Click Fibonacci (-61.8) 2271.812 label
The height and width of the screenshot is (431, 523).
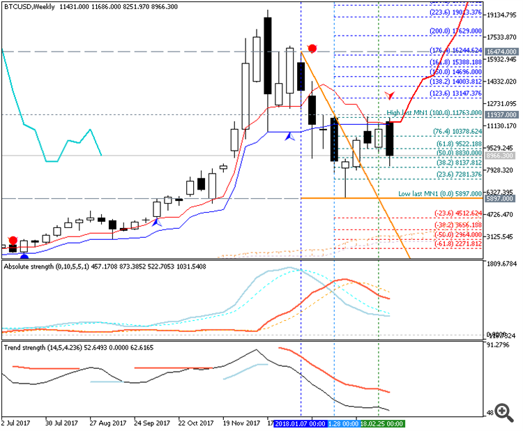(x=458, y=244)
